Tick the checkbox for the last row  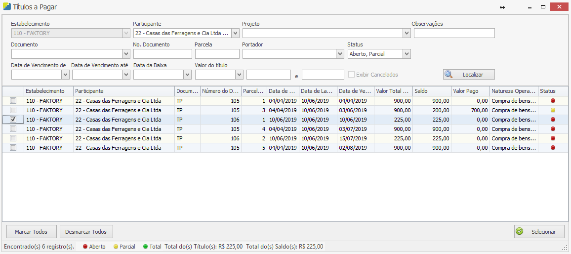click(13, 148)
